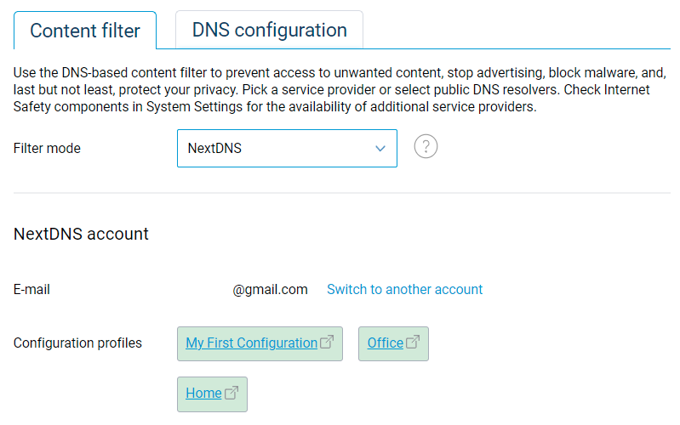The width and height of the screenshot is (680, 425).
Task: Click the question mark help icon
Action: click(426, 147)
